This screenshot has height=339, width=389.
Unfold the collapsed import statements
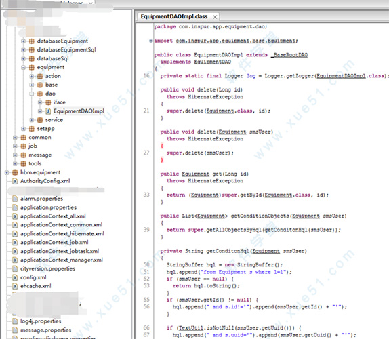point(151,41)
